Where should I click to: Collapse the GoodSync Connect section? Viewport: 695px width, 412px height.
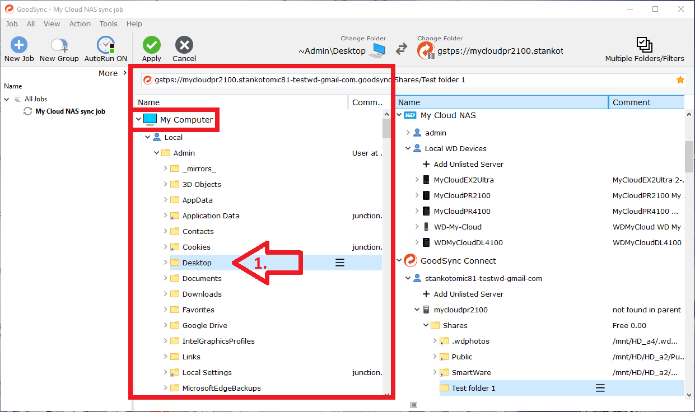point(399,260)
